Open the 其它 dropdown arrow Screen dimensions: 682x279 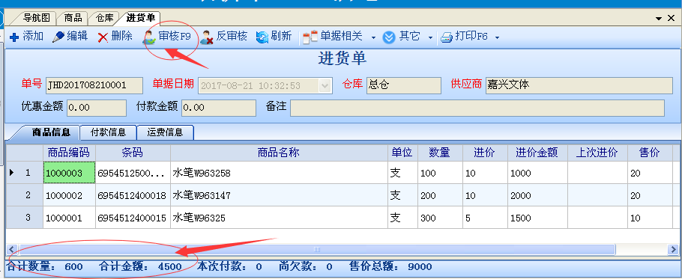coord(430,37)
